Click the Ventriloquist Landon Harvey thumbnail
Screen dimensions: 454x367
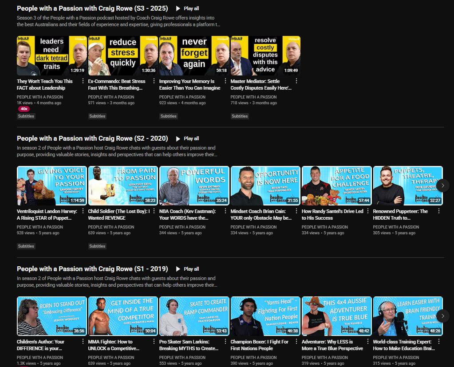(51, 185)
